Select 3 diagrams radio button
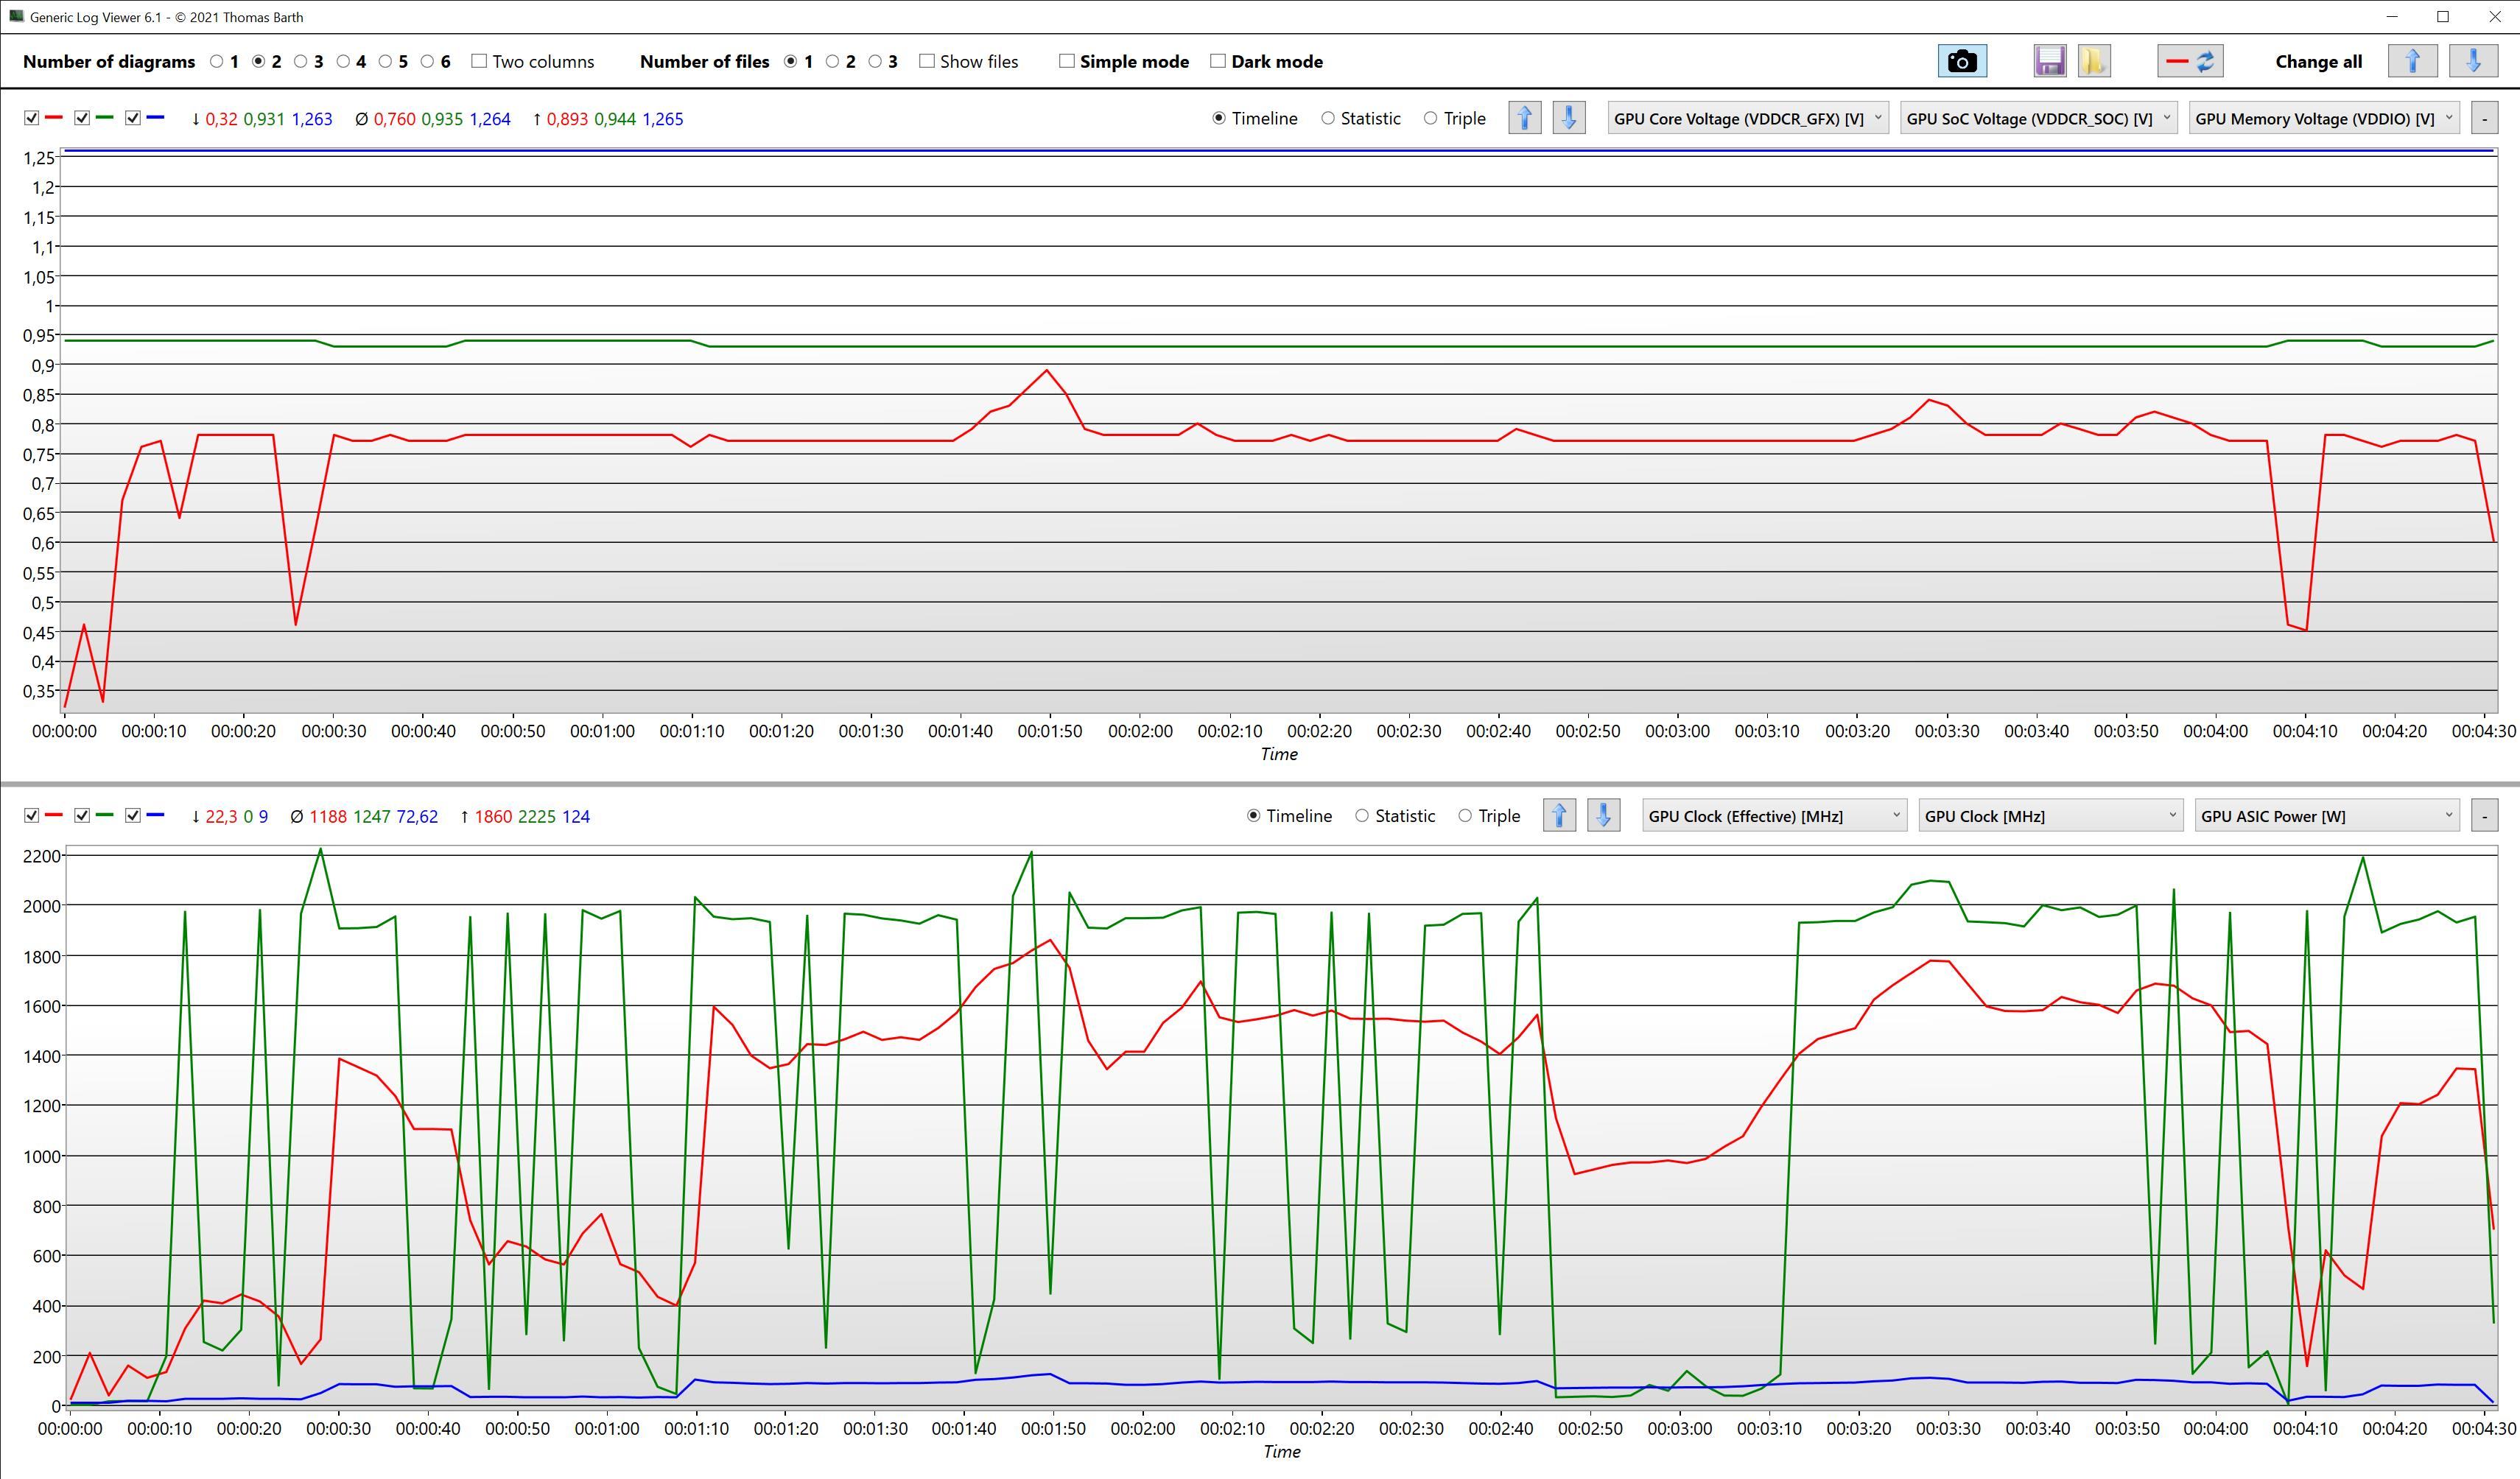The height and width of the screenshot is (1479, 2520). pos(301,61)
